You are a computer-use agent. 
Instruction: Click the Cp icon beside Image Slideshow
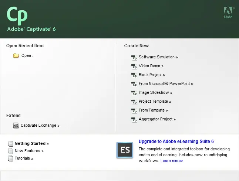(x=134, y=93)
